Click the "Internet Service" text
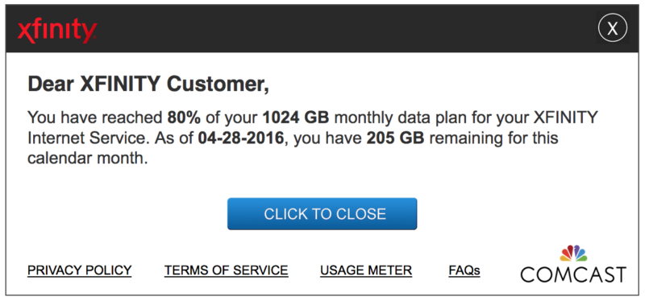The image size is (645, 301). coord(87,138)
